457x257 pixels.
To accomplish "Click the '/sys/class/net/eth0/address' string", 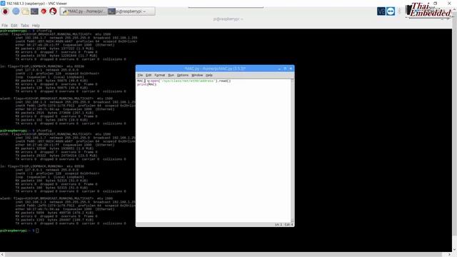I will [189, 81].
